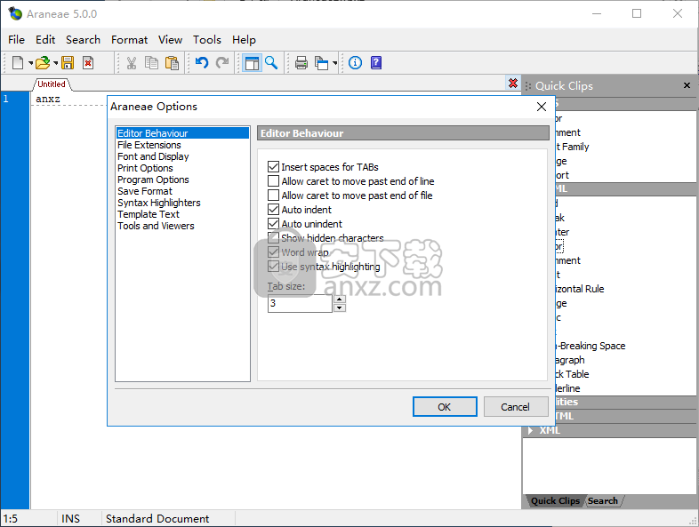This screenshot has width=699, height=527.
Task: Close the Untitled tab with red X
Action: pyautogui.click(x=513, y=84)
